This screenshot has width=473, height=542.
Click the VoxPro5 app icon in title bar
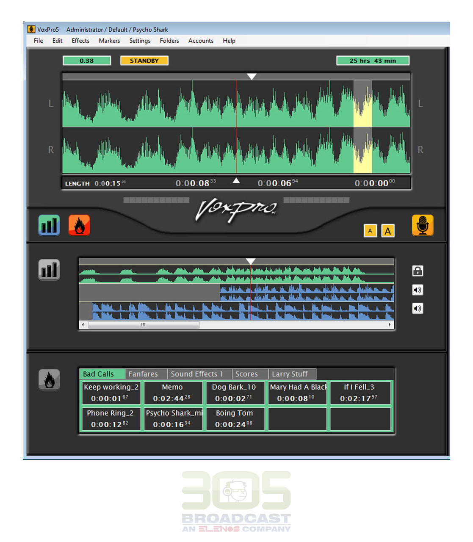(31, 29)
